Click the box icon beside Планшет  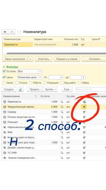pos(5,122)
